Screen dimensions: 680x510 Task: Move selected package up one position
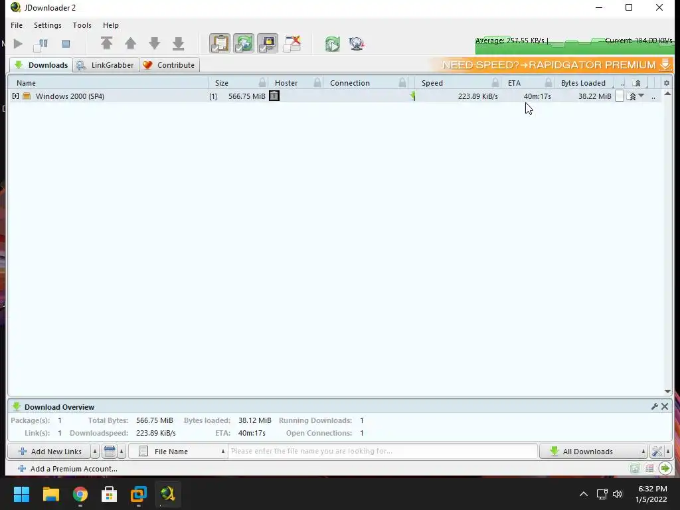click(131, 44)
